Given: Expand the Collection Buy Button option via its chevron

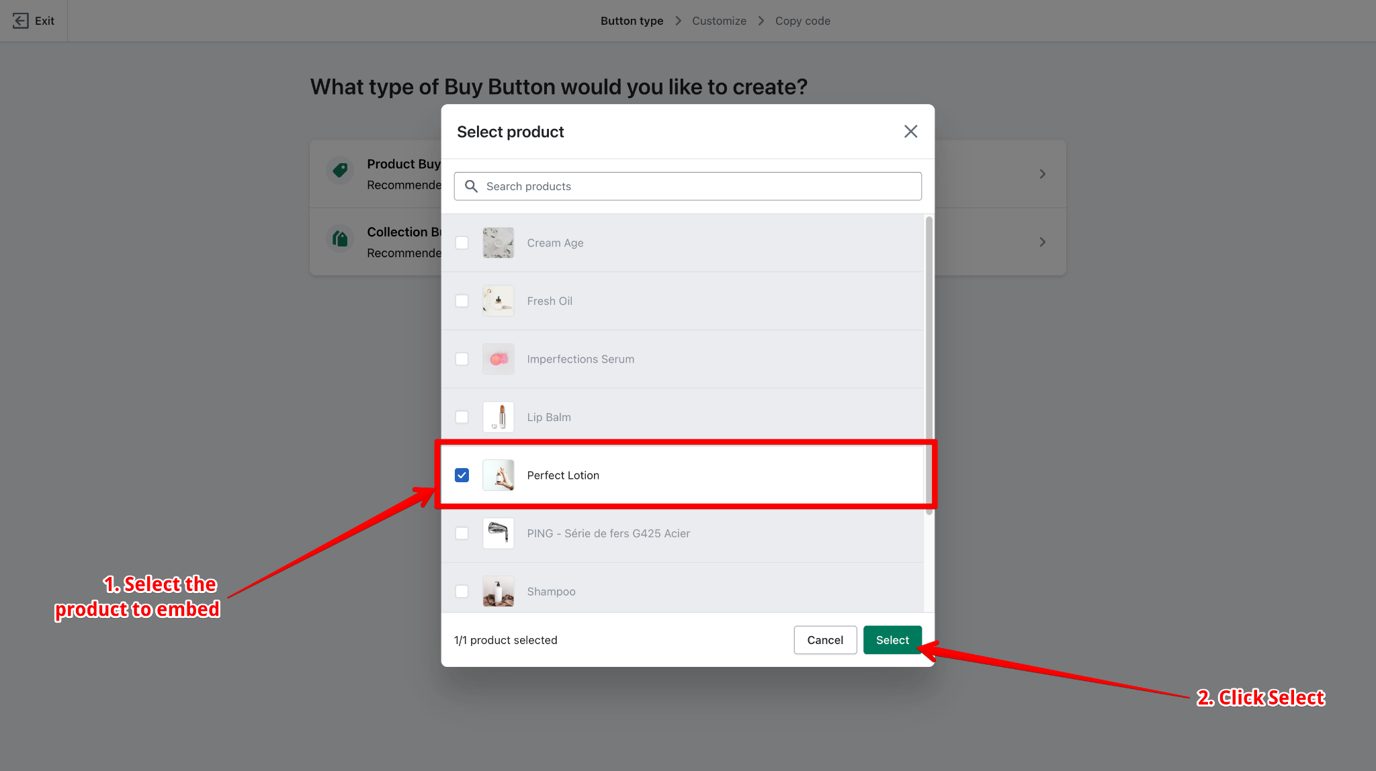Looking at the screenshot, I should coord(1042,242).
